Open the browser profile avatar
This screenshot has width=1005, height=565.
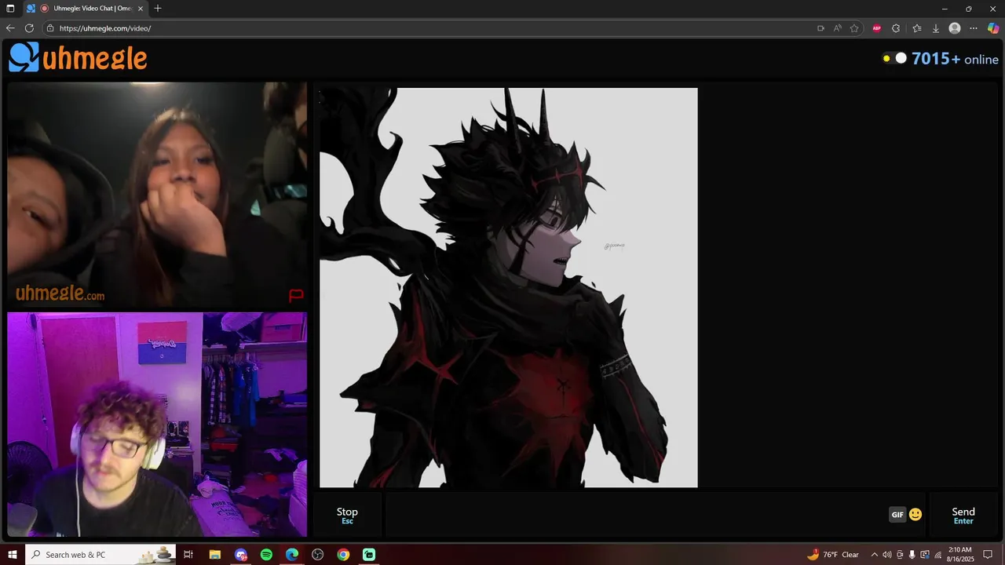click(x=955, y=28)
